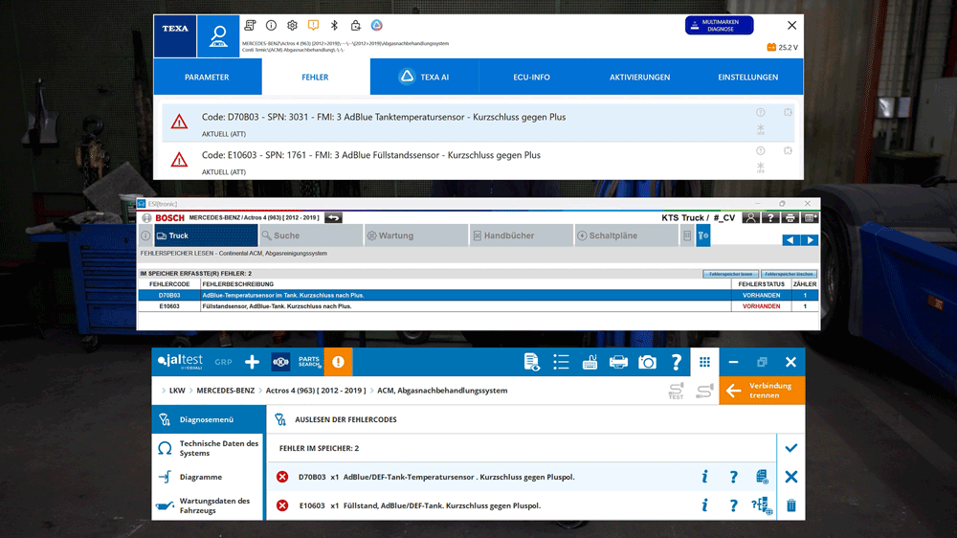Screen dimensions: 957x538
Task: Click Fehlerspeicher lesen button in Bosch
Action: tap(730, 274)
